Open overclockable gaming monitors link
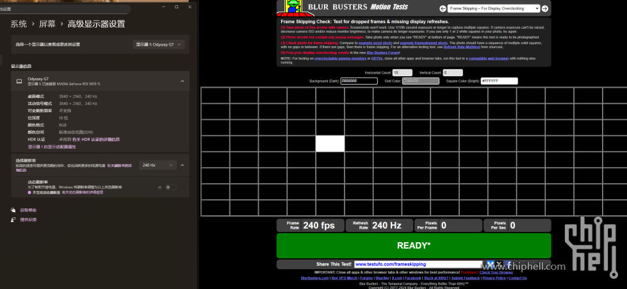 pos(340,58)
